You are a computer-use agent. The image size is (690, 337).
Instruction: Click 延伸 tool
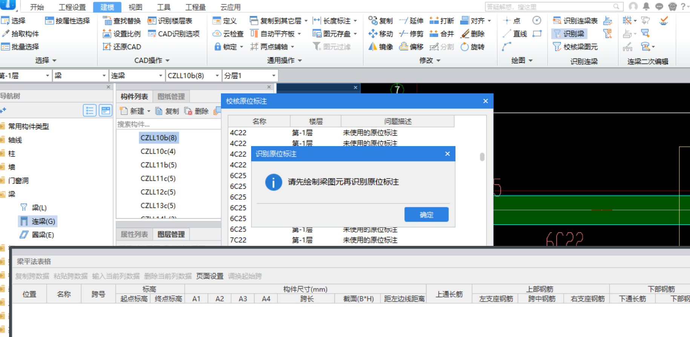coord(411,21)
